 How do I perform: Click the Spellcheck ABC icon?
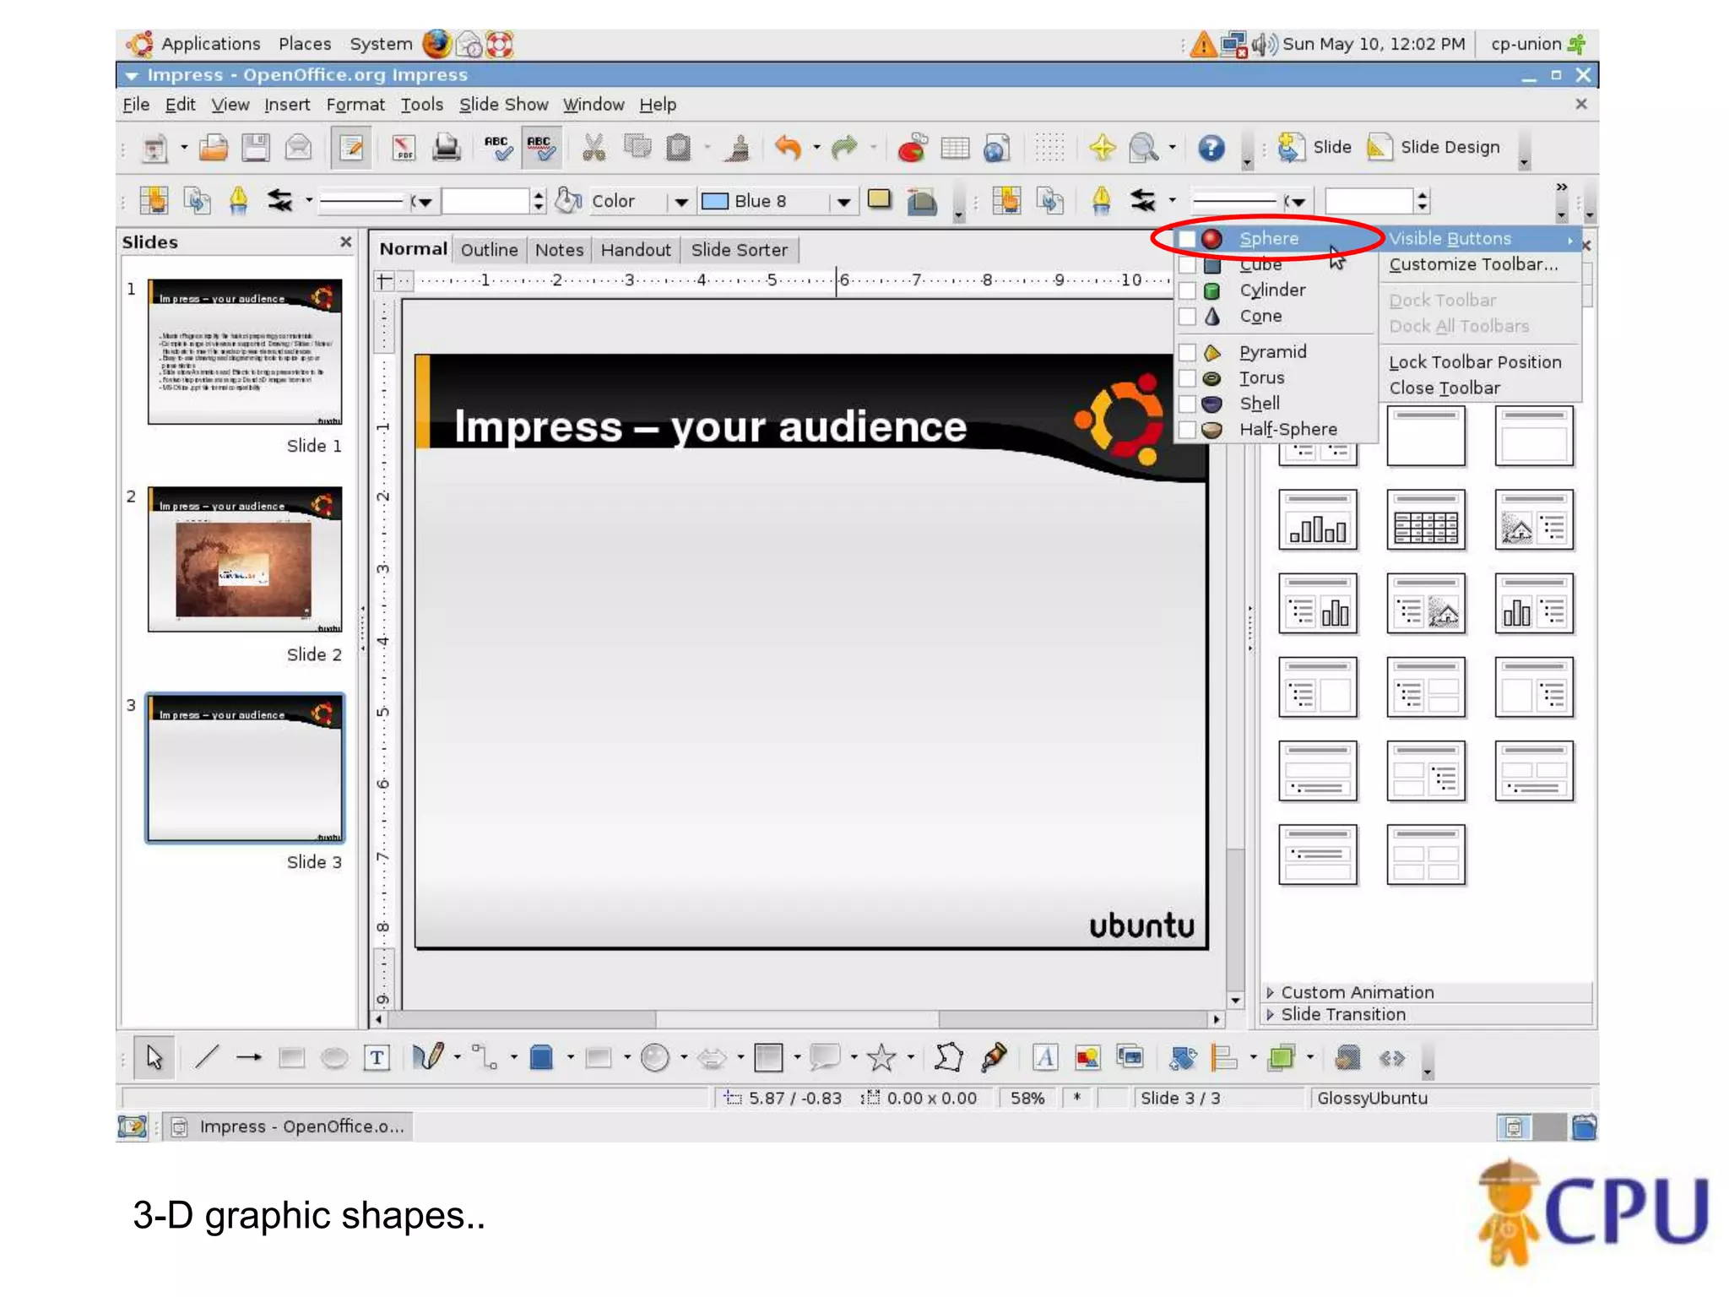497,149
